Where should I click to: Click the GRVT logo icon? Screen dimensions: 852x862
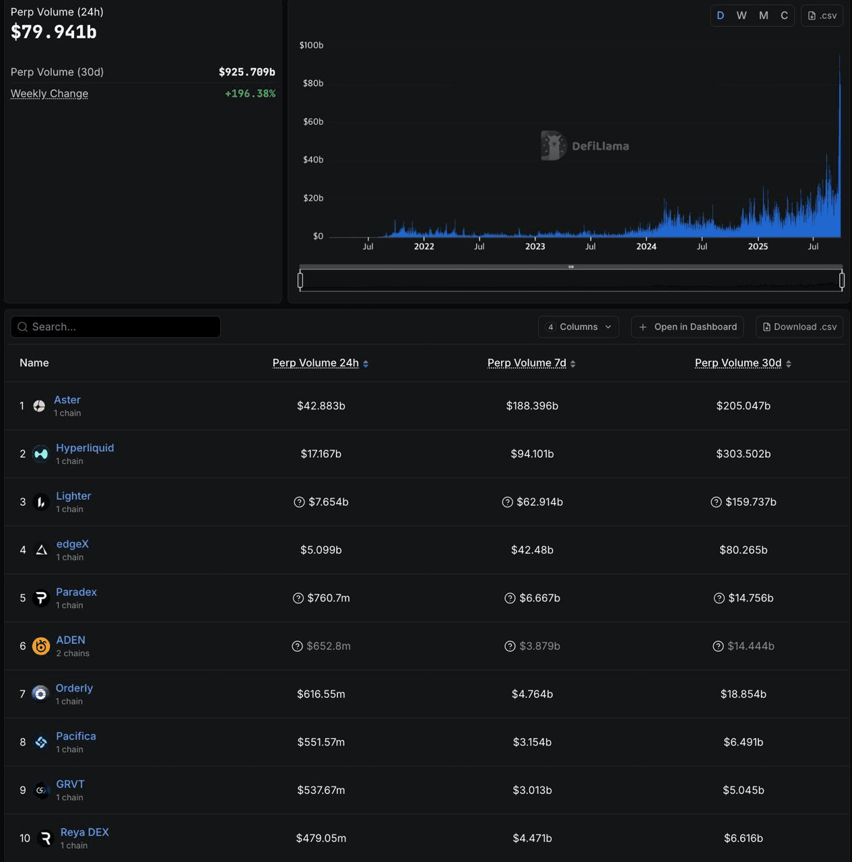(41, 790)
